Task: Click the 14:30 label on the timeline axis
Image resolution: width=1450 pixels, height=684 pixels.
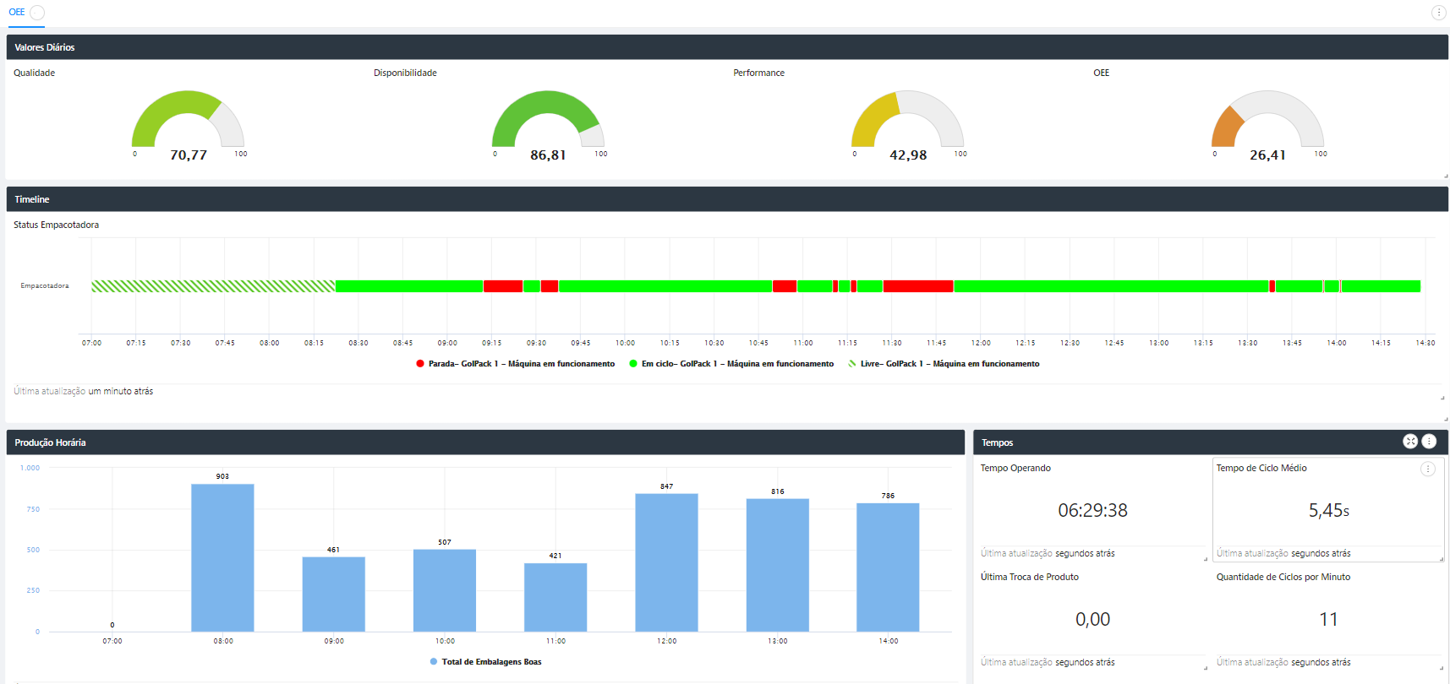Action: tap(1425, 343)
